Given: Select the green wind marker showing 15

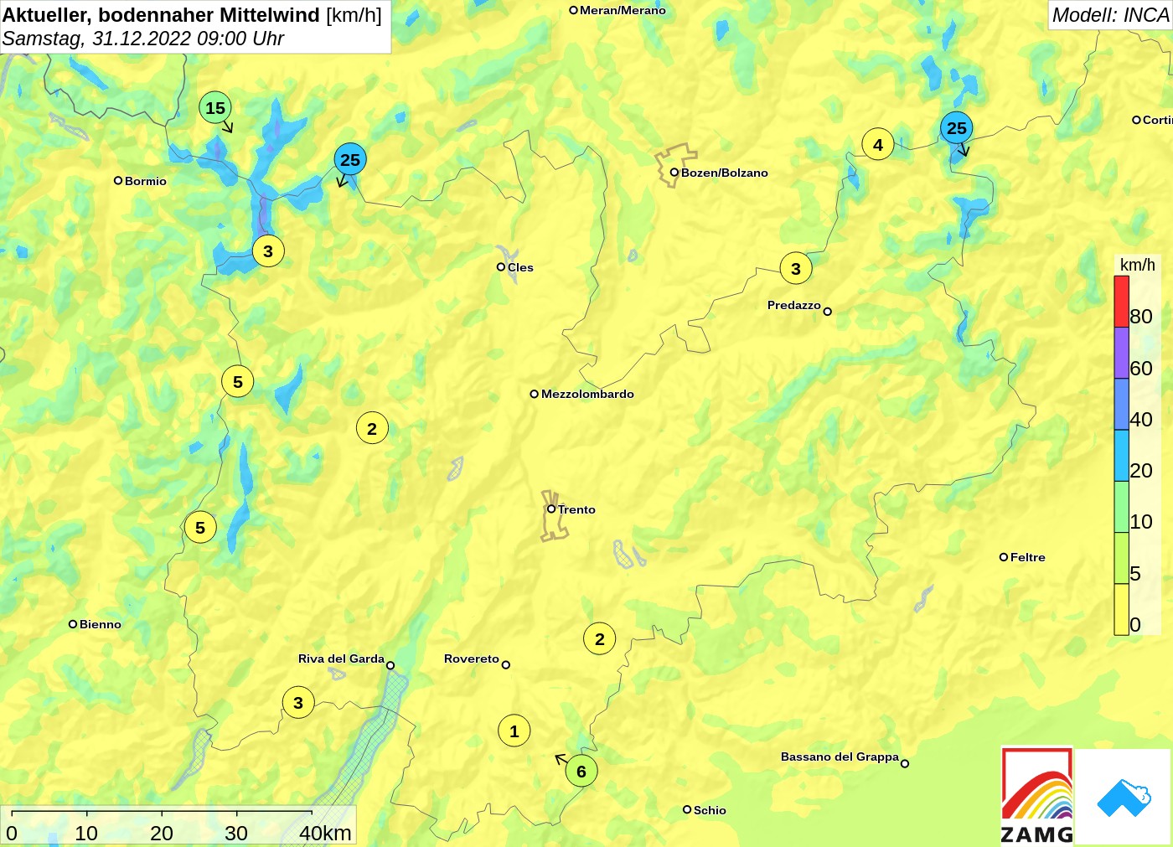Looking at the screenshot, I should pyautogui.click(x=215, y=108).
